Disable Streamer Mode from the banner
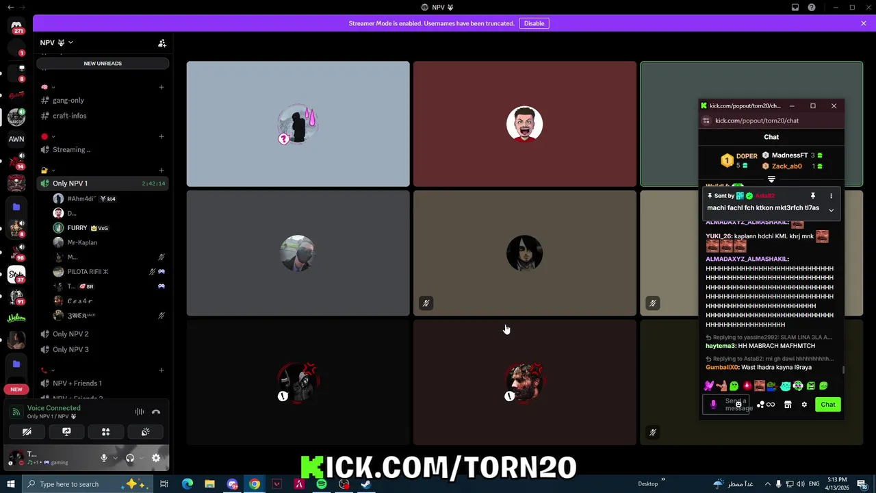 pos(534,23)
